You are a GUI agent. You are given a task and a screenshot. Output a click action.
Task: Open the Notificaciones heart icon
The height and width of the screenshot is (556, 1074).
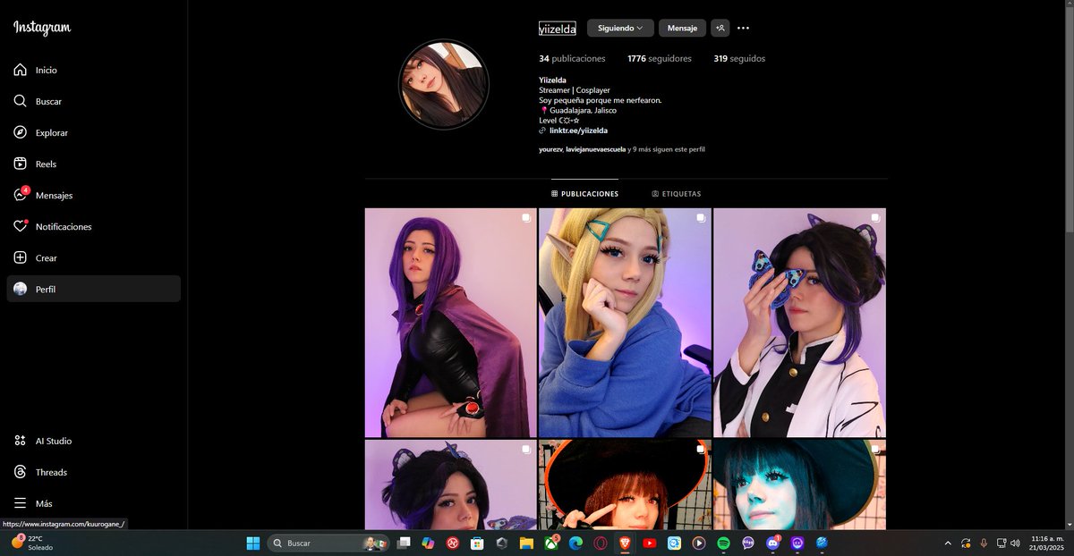[20, 226]
